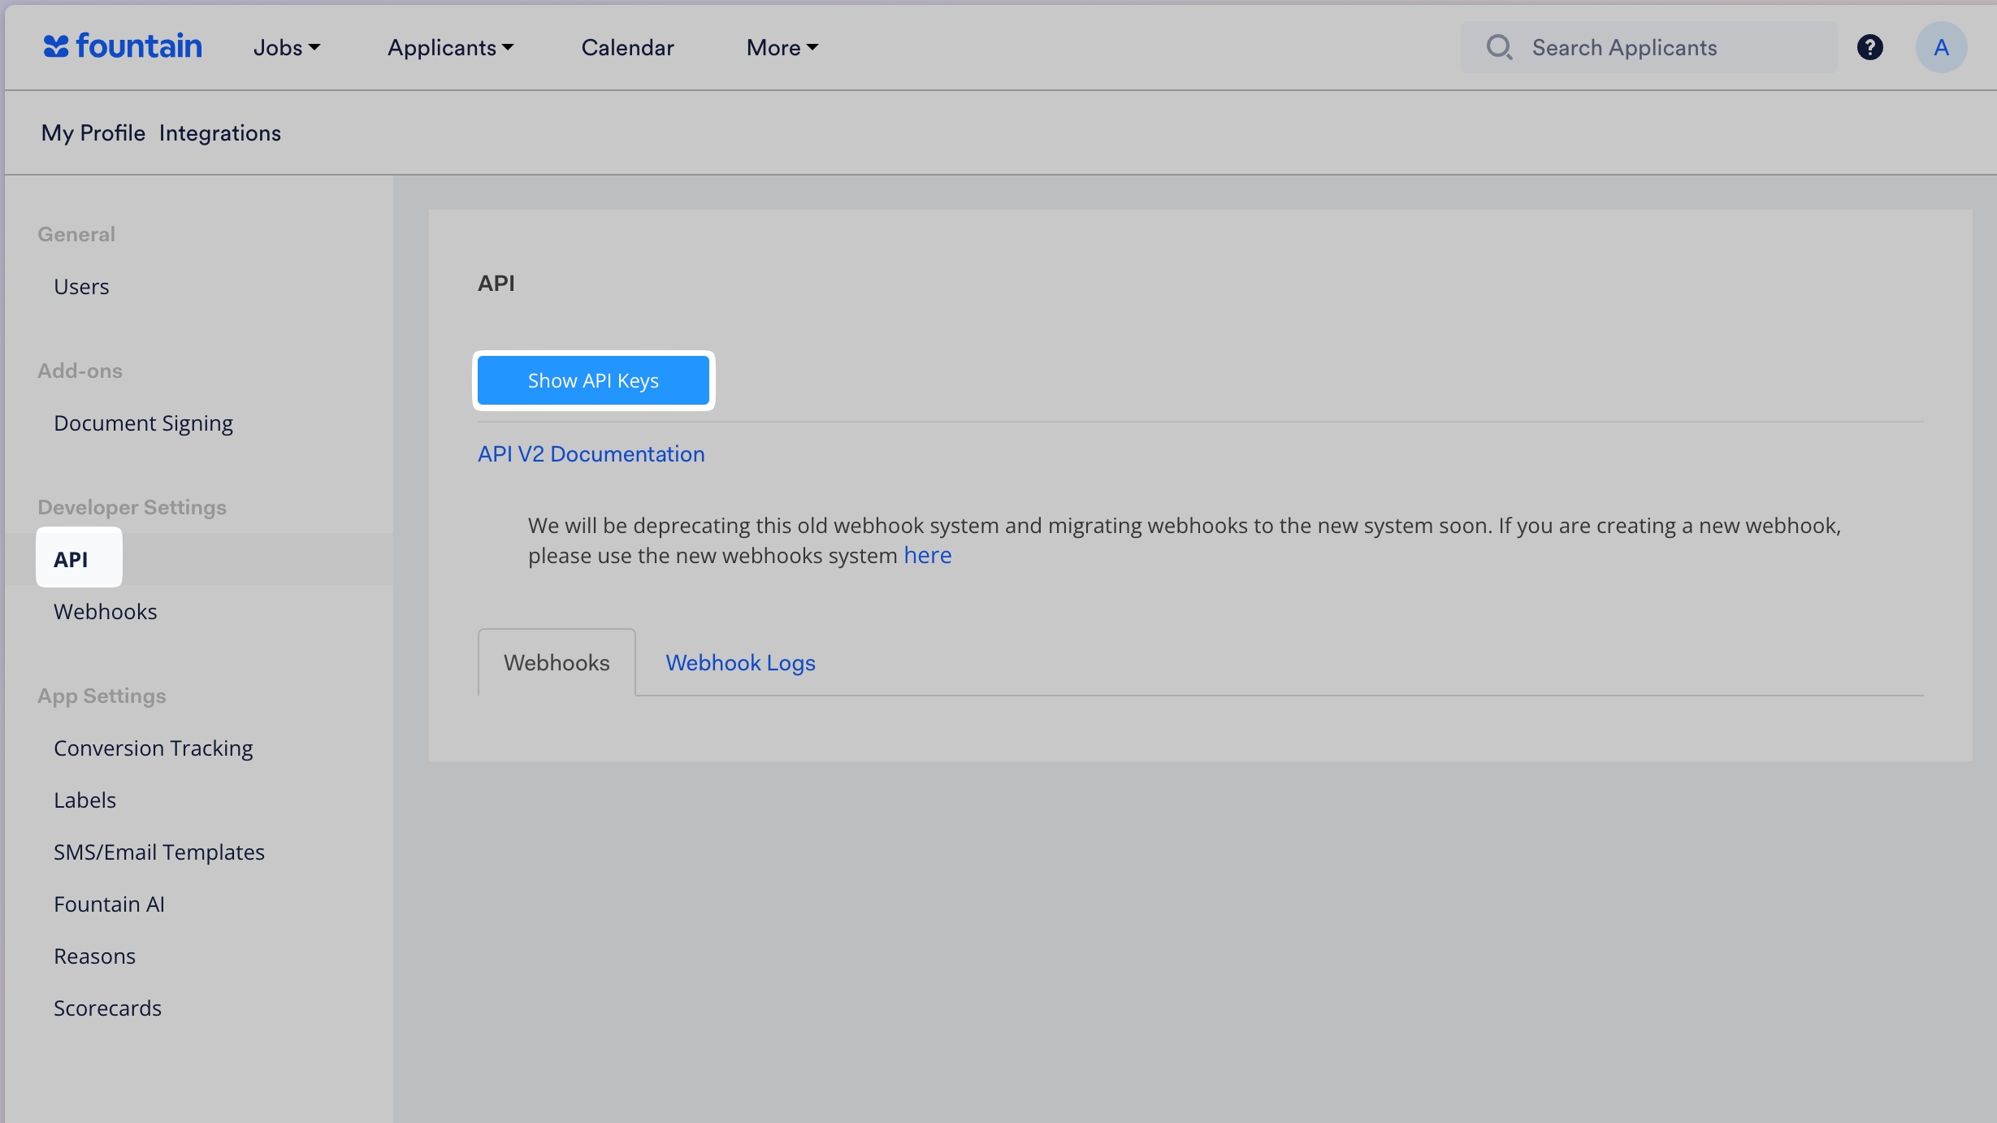Open Users in the sidebar
This screenshot has height=1123, width=1997.
click(81, 287)
